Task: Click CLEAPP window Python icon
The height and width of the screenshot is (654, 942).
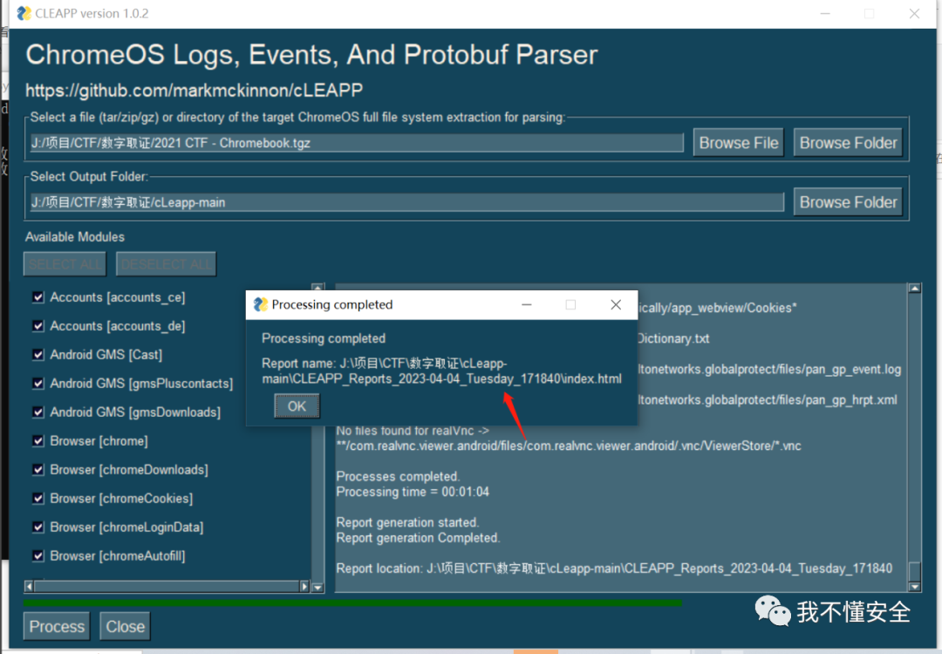Action: point(24,13)
